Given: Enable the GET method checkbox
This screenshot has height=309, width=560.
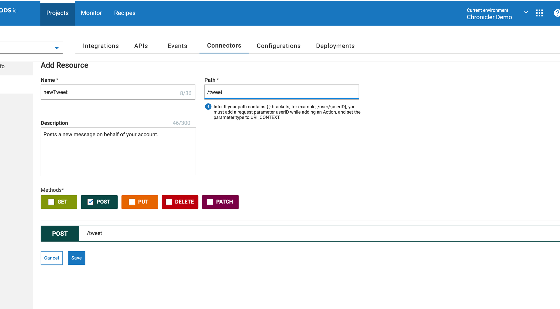Looking at the screenshot, I should coord(51,202).
